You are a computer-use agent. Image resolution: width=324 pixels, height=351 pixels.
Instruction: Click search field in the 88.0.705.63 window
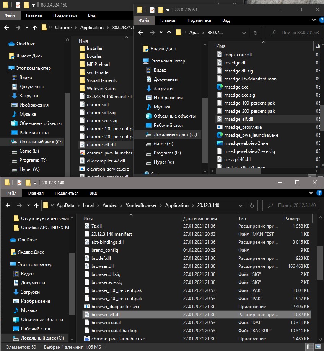click(x=294, y=33)
